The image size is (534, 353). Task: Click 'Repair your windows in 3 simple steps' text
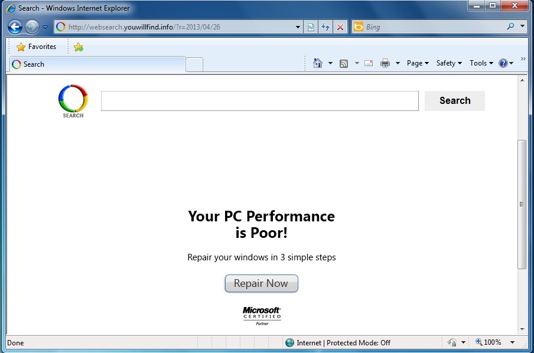point(262,257)
